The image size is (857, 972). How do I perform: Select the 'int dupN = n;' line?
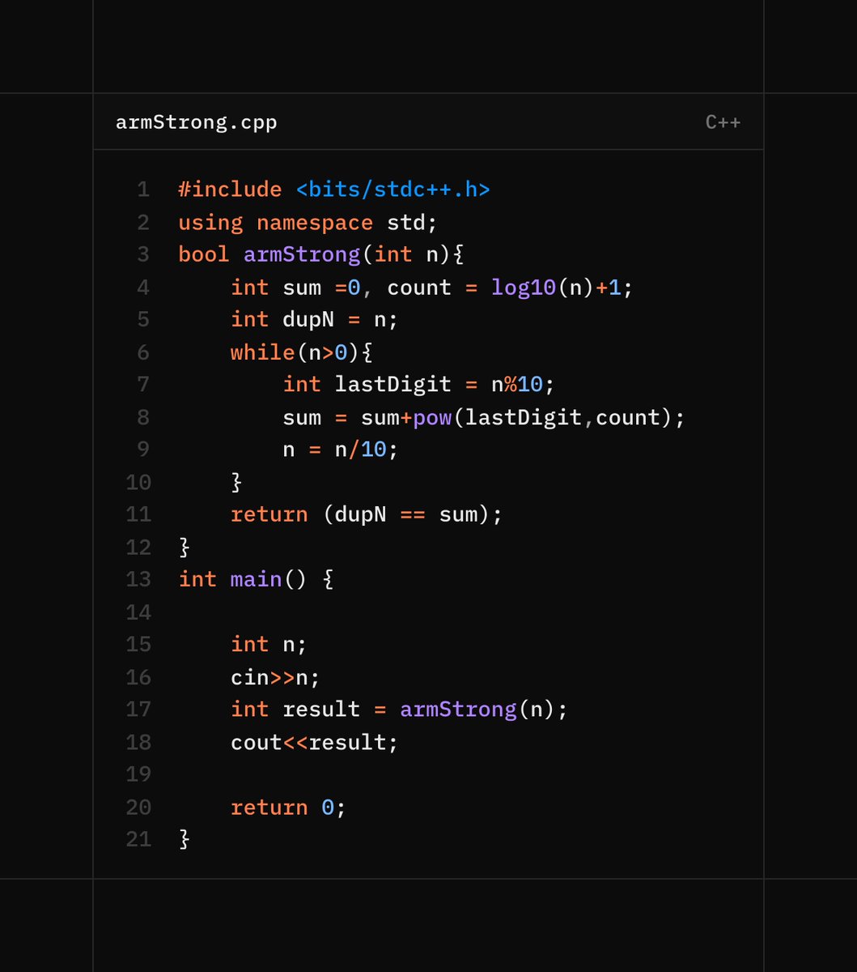(315, 320)
